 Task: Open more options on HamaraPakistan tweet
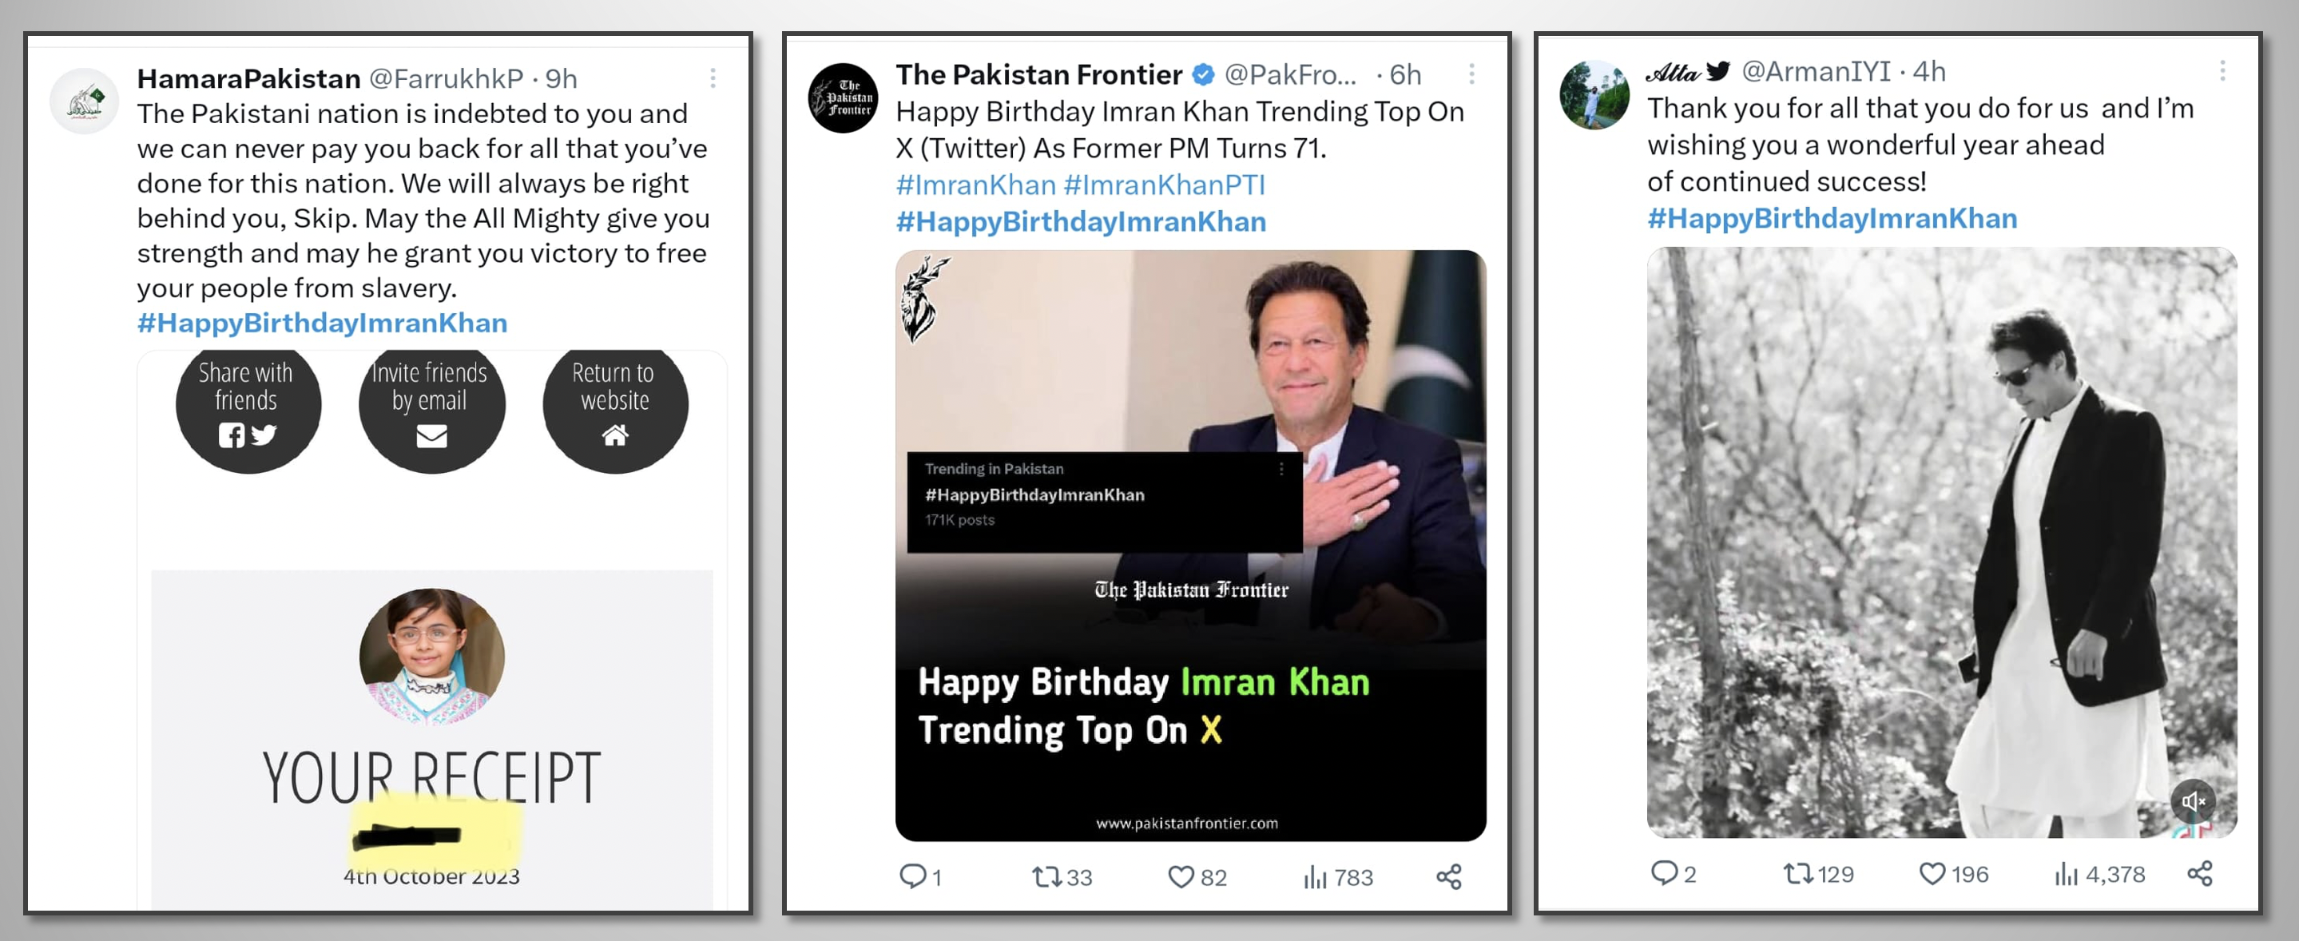tap(713, 78)
